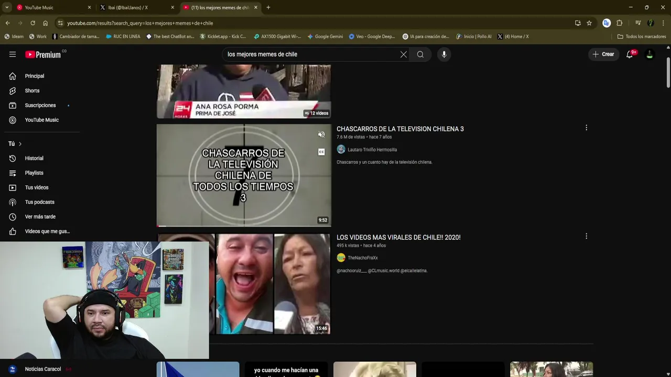Open video LOS VIDEOS MAS VIRALES DE CHILE 2020
This screenshot has width=671, height=377.
pos(398,237)
